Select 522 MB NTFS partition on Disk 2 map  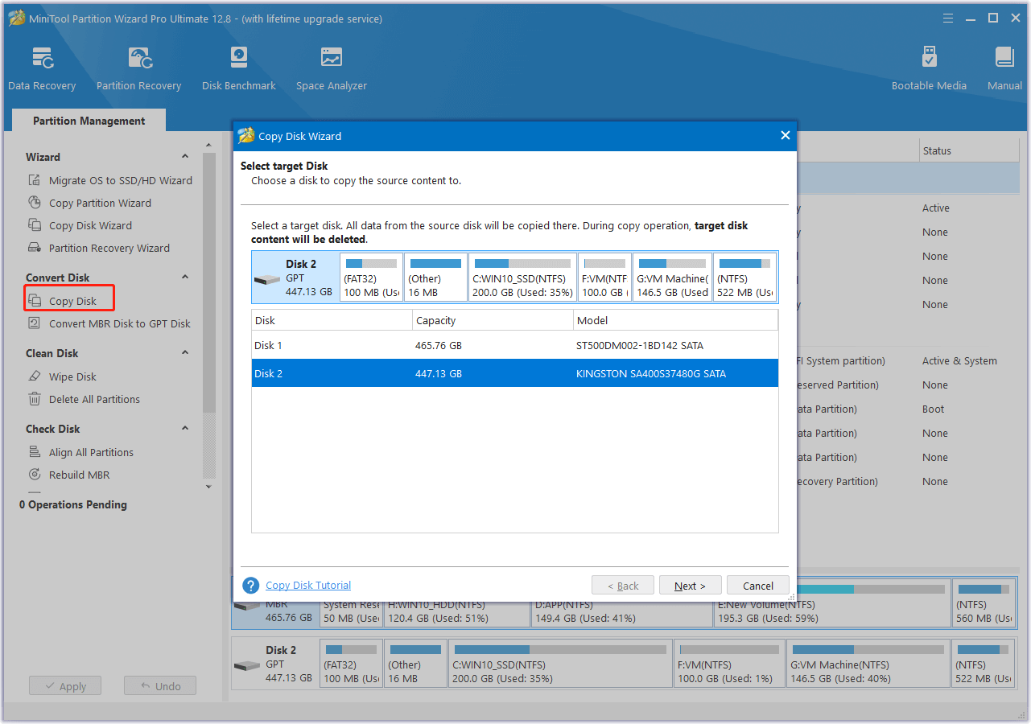[x=982, y=664]
